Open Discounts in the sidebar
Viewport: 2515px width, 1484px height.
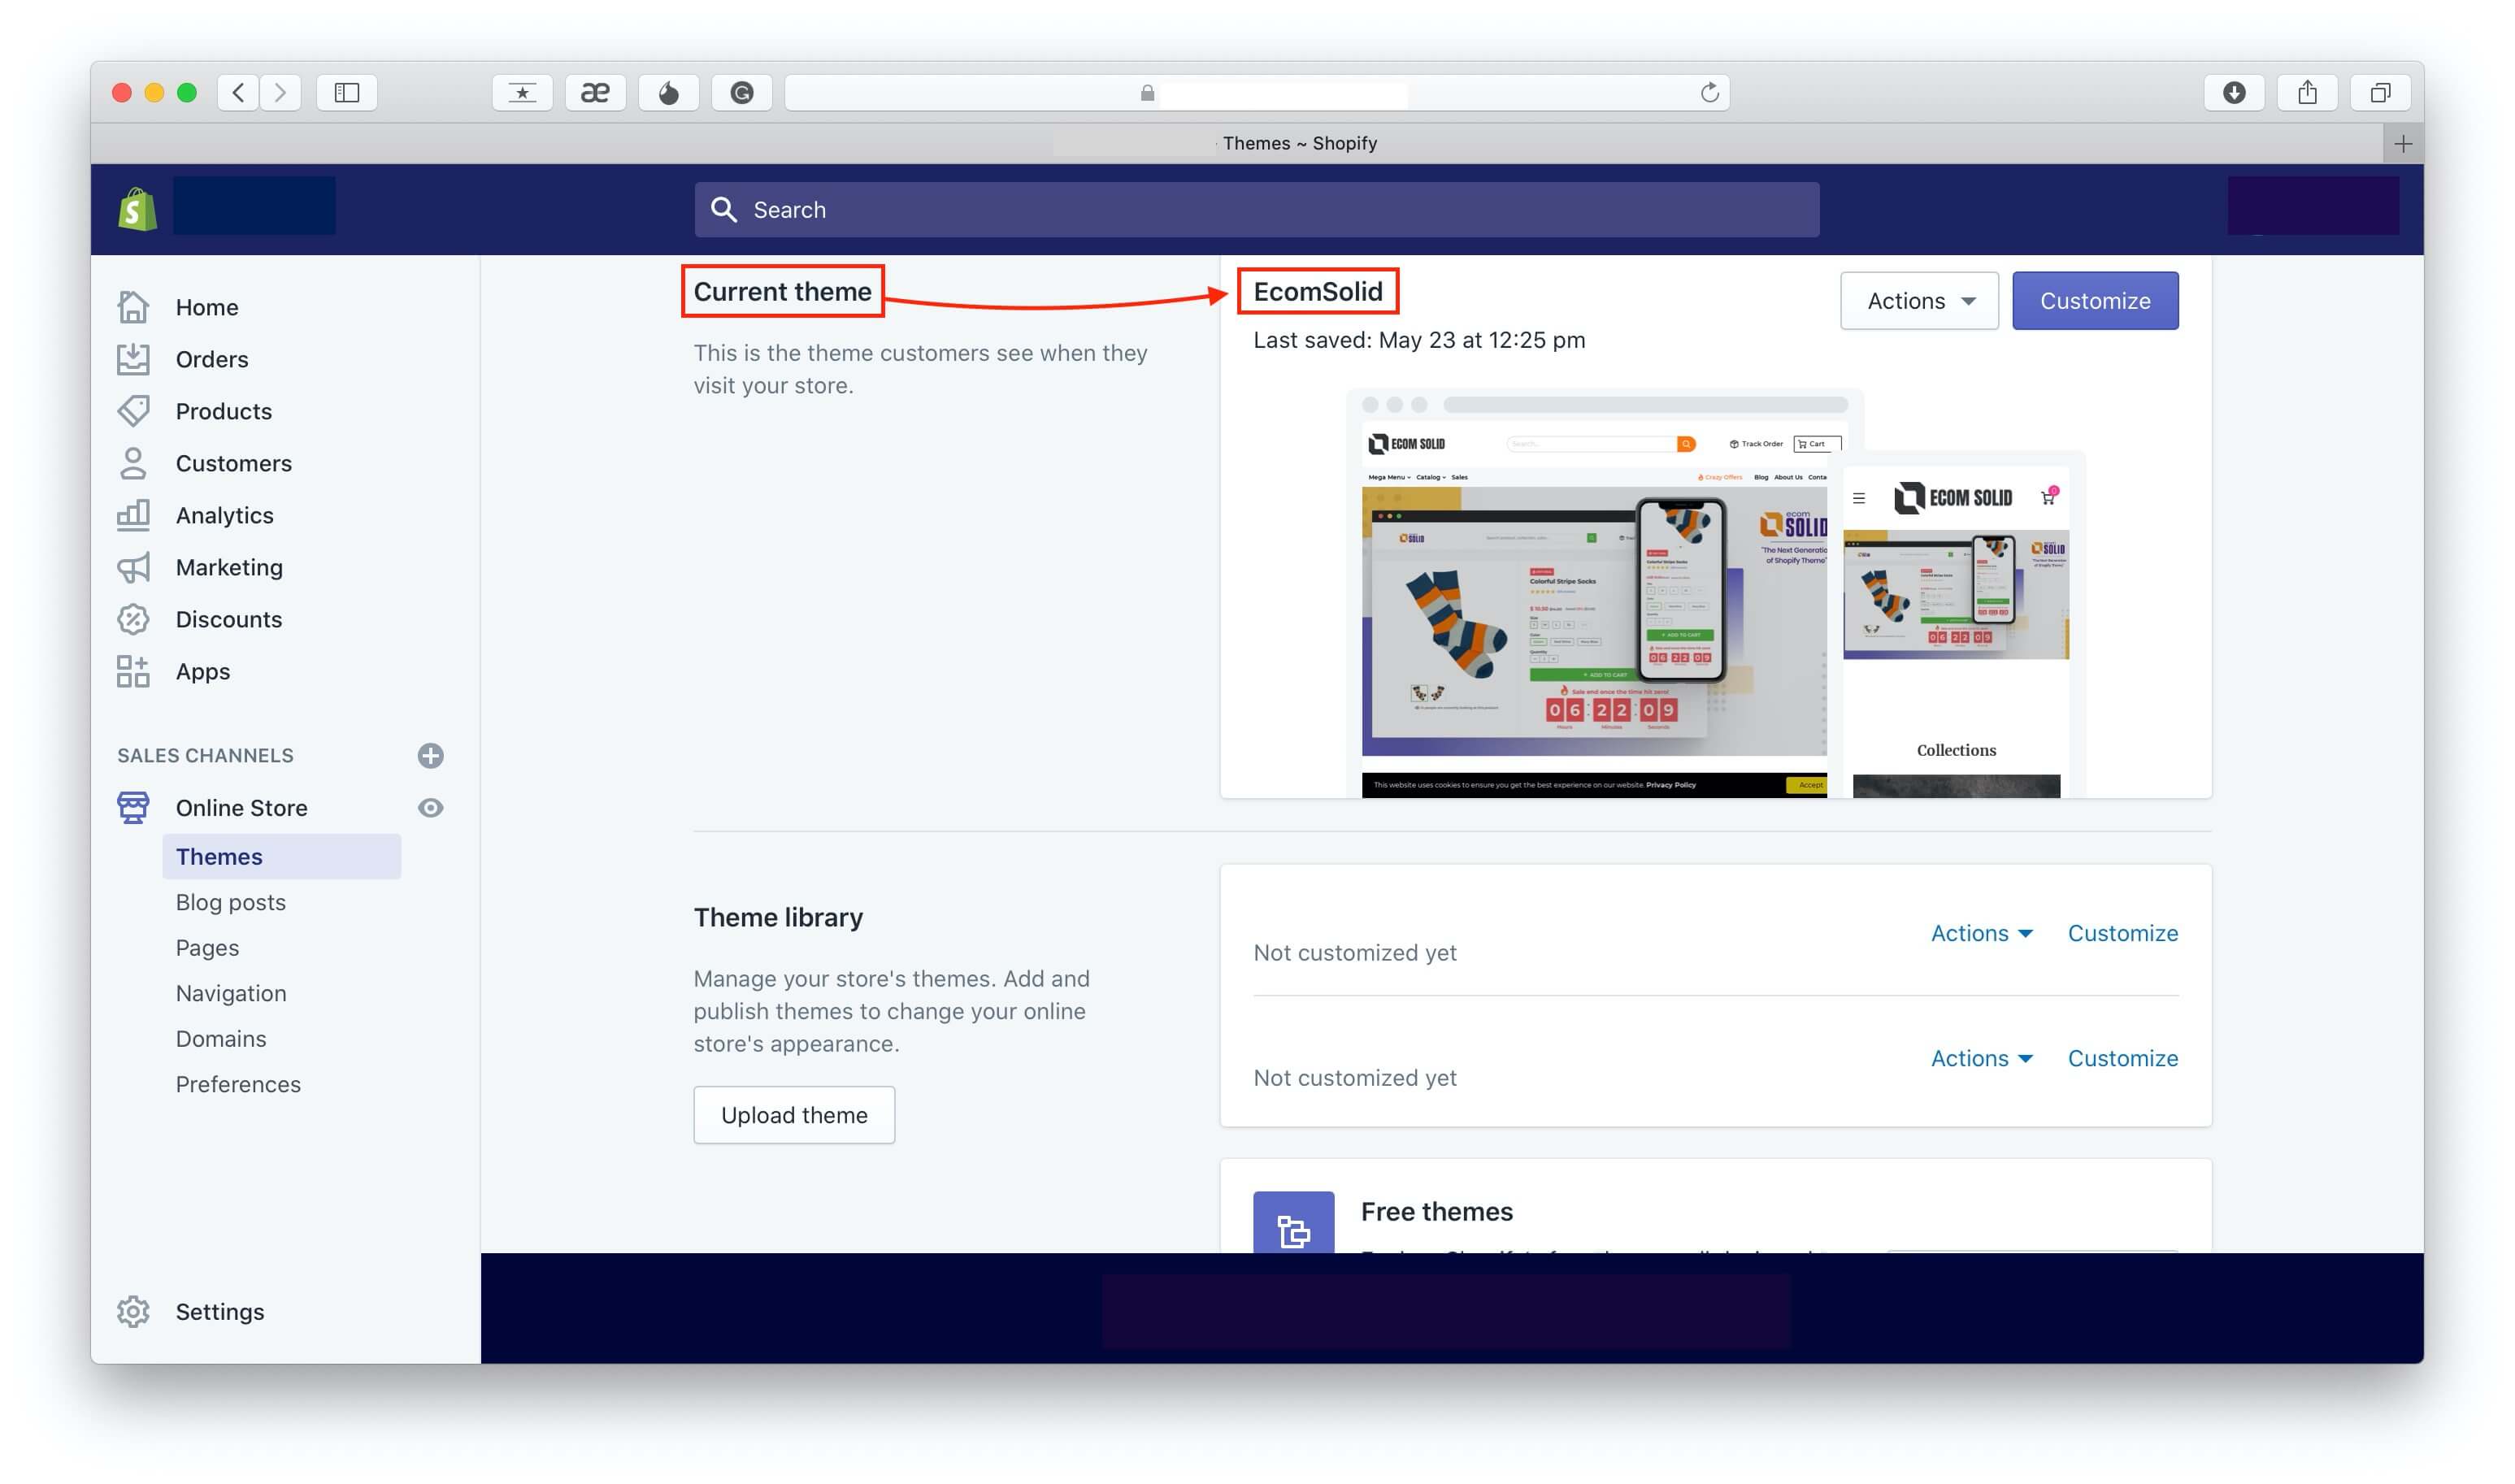pos(229,619)
